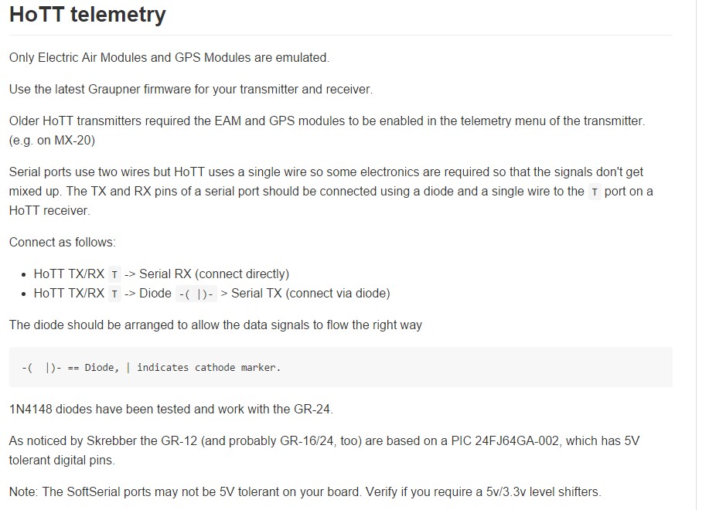The image size is (709, 510).
Task: Click the inline diode symbol code in second bullet
Action: click(196, 294)
